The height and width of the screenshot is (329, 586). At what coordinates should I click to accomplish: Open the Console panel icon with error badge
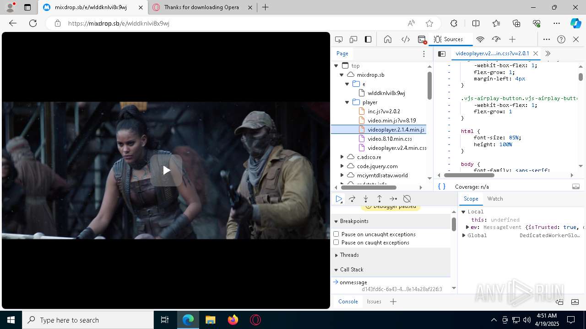(x=422, y=40)
